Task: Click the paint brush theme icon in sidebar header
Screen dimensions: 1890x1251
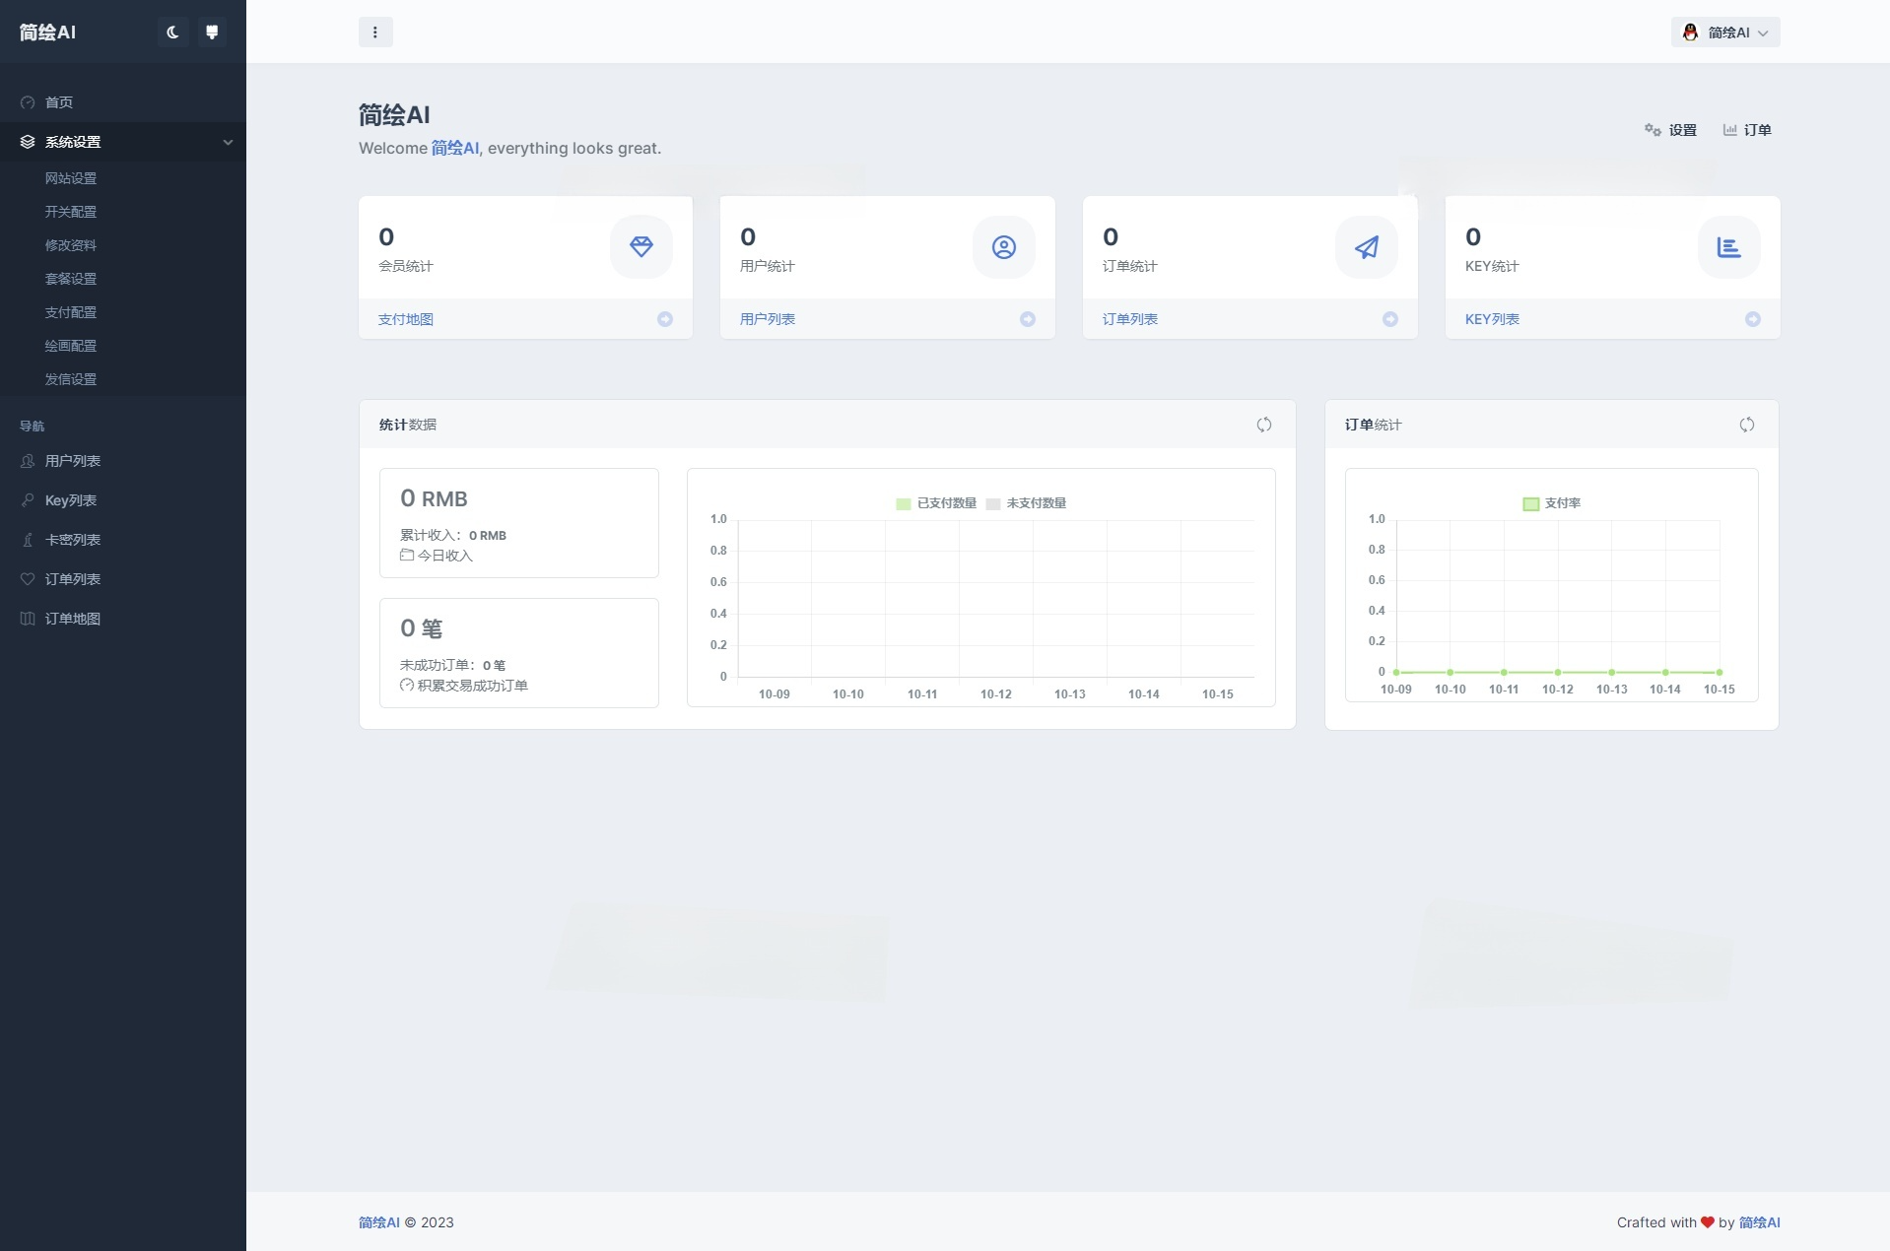Action: [x=213, y=32]
